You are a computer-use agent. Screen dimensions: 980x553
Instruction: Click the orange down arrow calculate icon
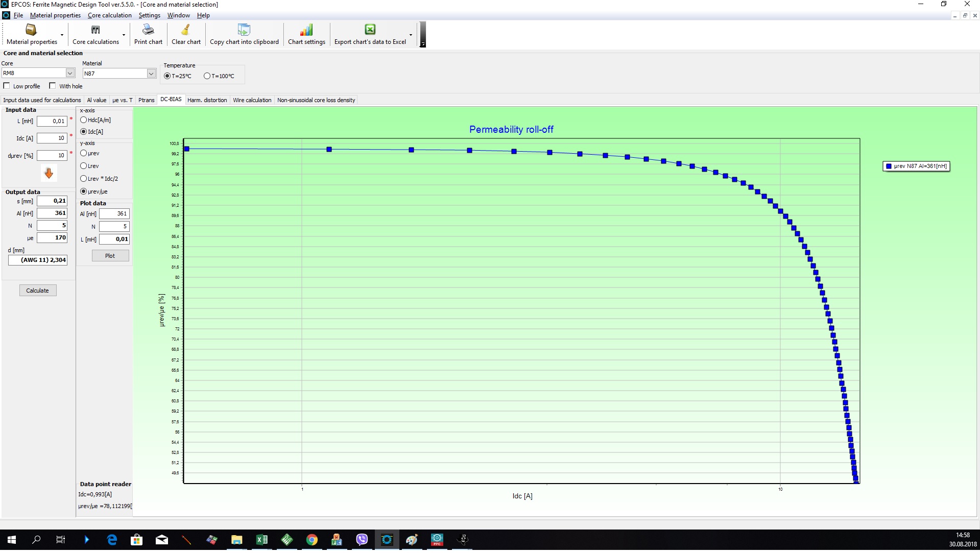[x=49, y=174]
